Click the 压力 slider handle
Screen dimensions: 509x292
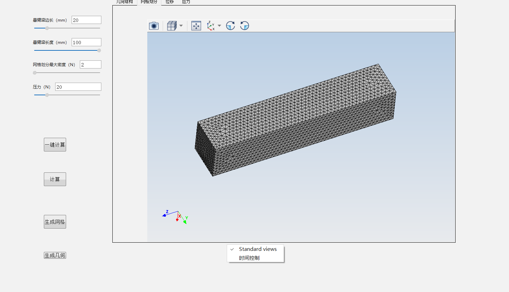[x=47, y=95]
